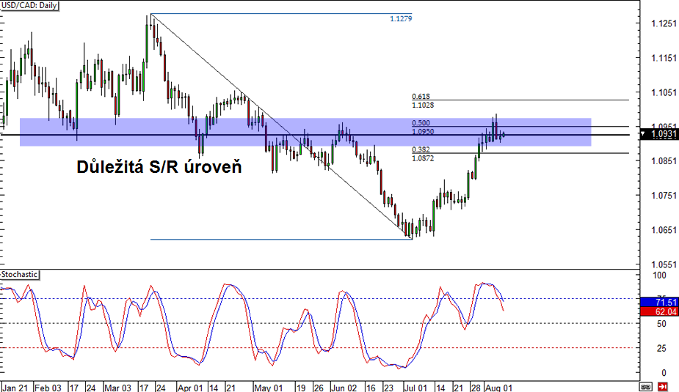This screenshot has height=392, width=679.
Task: Click the Feb 03 date on time axis
Action: pos(48,388)
